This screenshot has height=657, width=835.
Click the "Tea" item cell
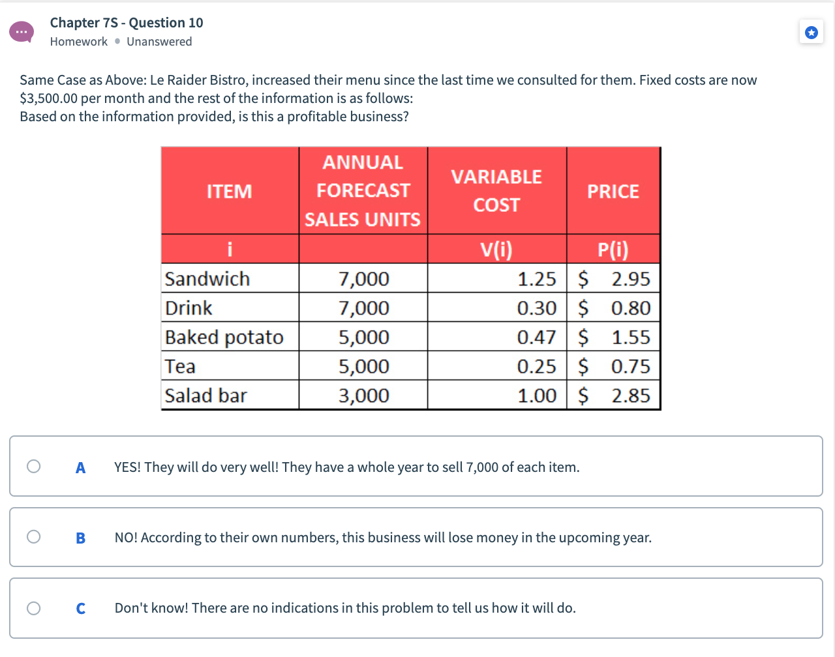click(230, 366)
